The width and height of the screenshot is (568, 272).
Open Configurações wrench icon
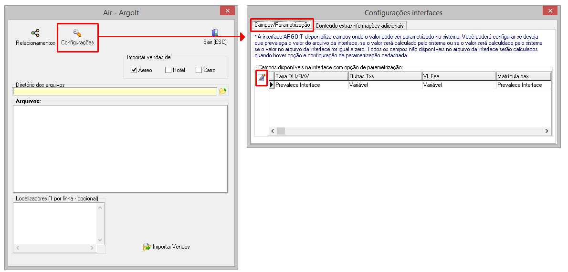[77, 33]
